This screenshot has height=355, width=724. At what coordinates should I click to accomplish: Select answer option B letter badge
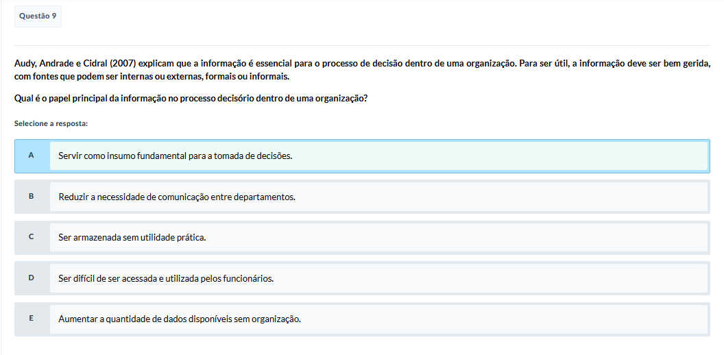pos(32,197)
